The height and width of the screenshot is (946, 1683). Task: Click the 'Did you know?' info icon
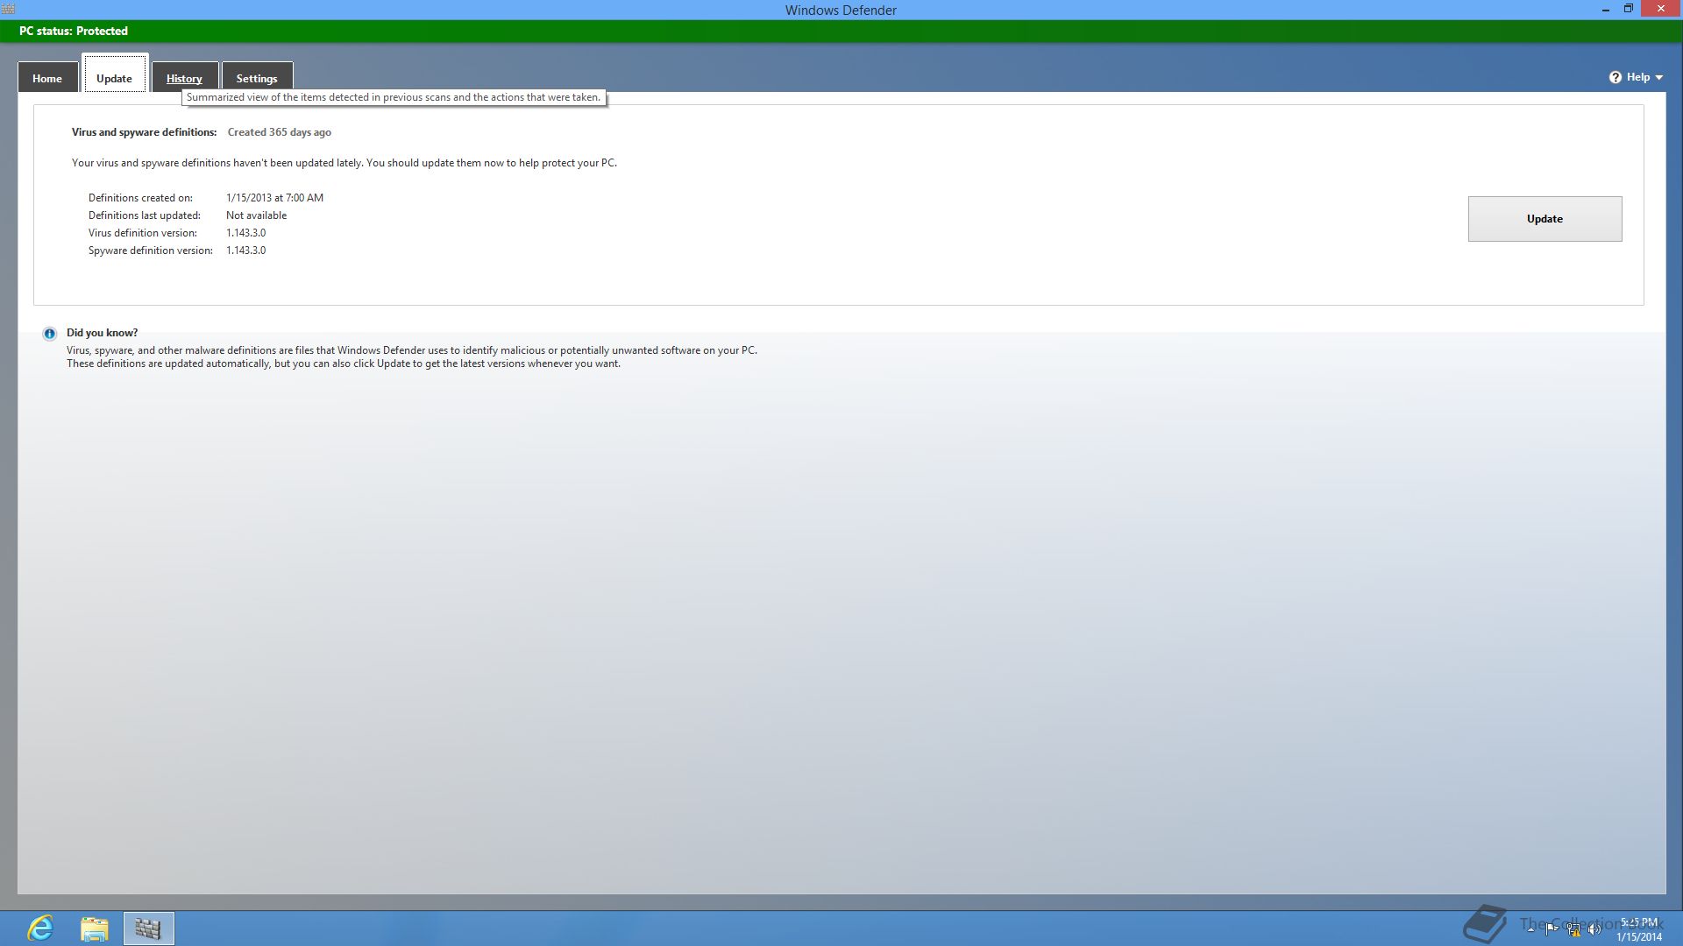pos(50,334)
